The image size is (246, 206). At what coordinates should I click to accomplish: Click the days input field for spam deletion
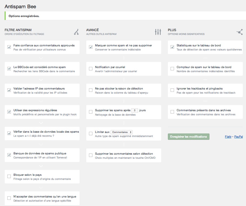click(135, 111)
